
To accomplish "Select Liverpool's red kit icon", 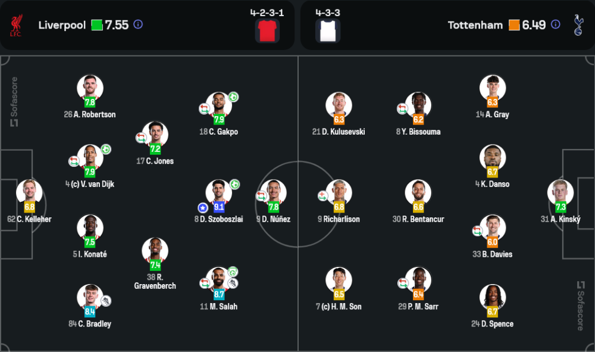I will (267, 30).
